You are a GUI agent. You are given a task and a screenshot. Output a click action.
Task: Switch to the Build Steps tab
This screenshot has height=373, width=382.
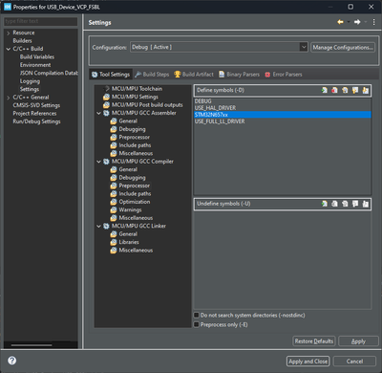click(x=152, y=75)
